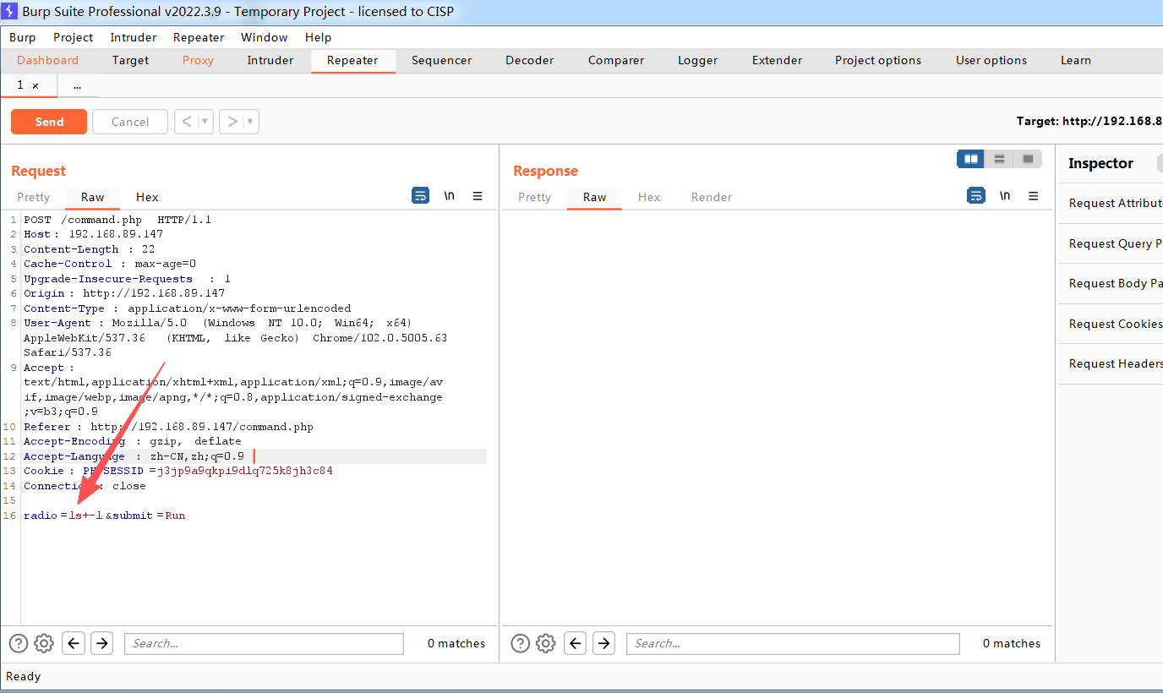Switch Response view to Render
Viewport: 1163px width, 693px height.
point(712,197)
